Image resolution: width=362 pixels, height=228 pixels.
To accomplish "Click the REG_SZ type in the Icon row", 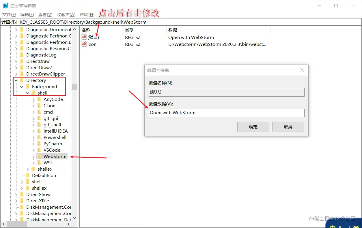I will 133,44.
